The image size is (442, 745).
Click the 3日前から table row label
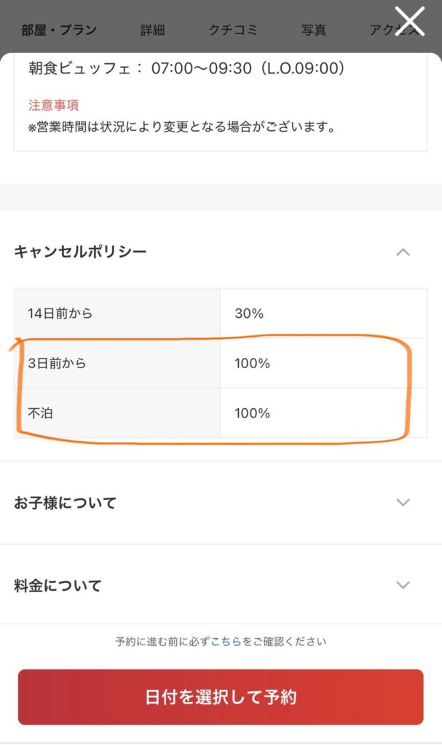(58, 363)
